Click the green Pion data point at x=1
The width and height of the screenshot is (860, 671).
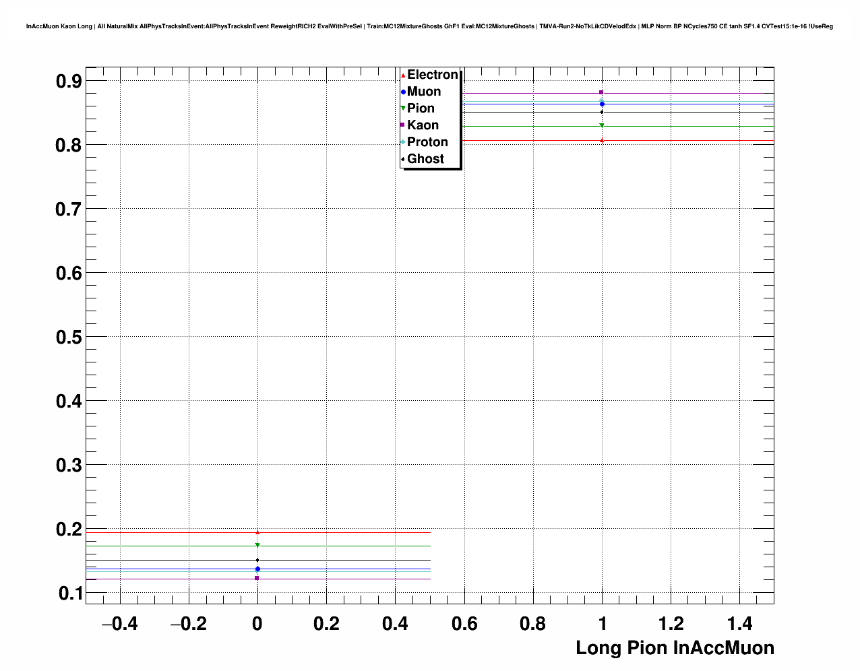(602, 125)
